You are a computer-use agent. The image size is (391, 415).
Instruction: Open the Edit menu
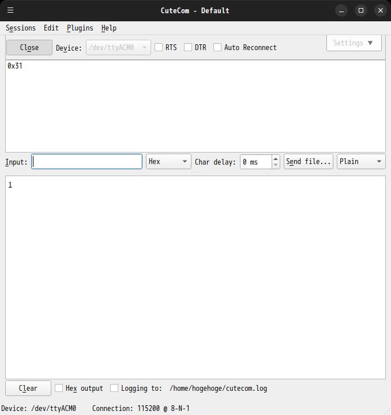(51, 28)
